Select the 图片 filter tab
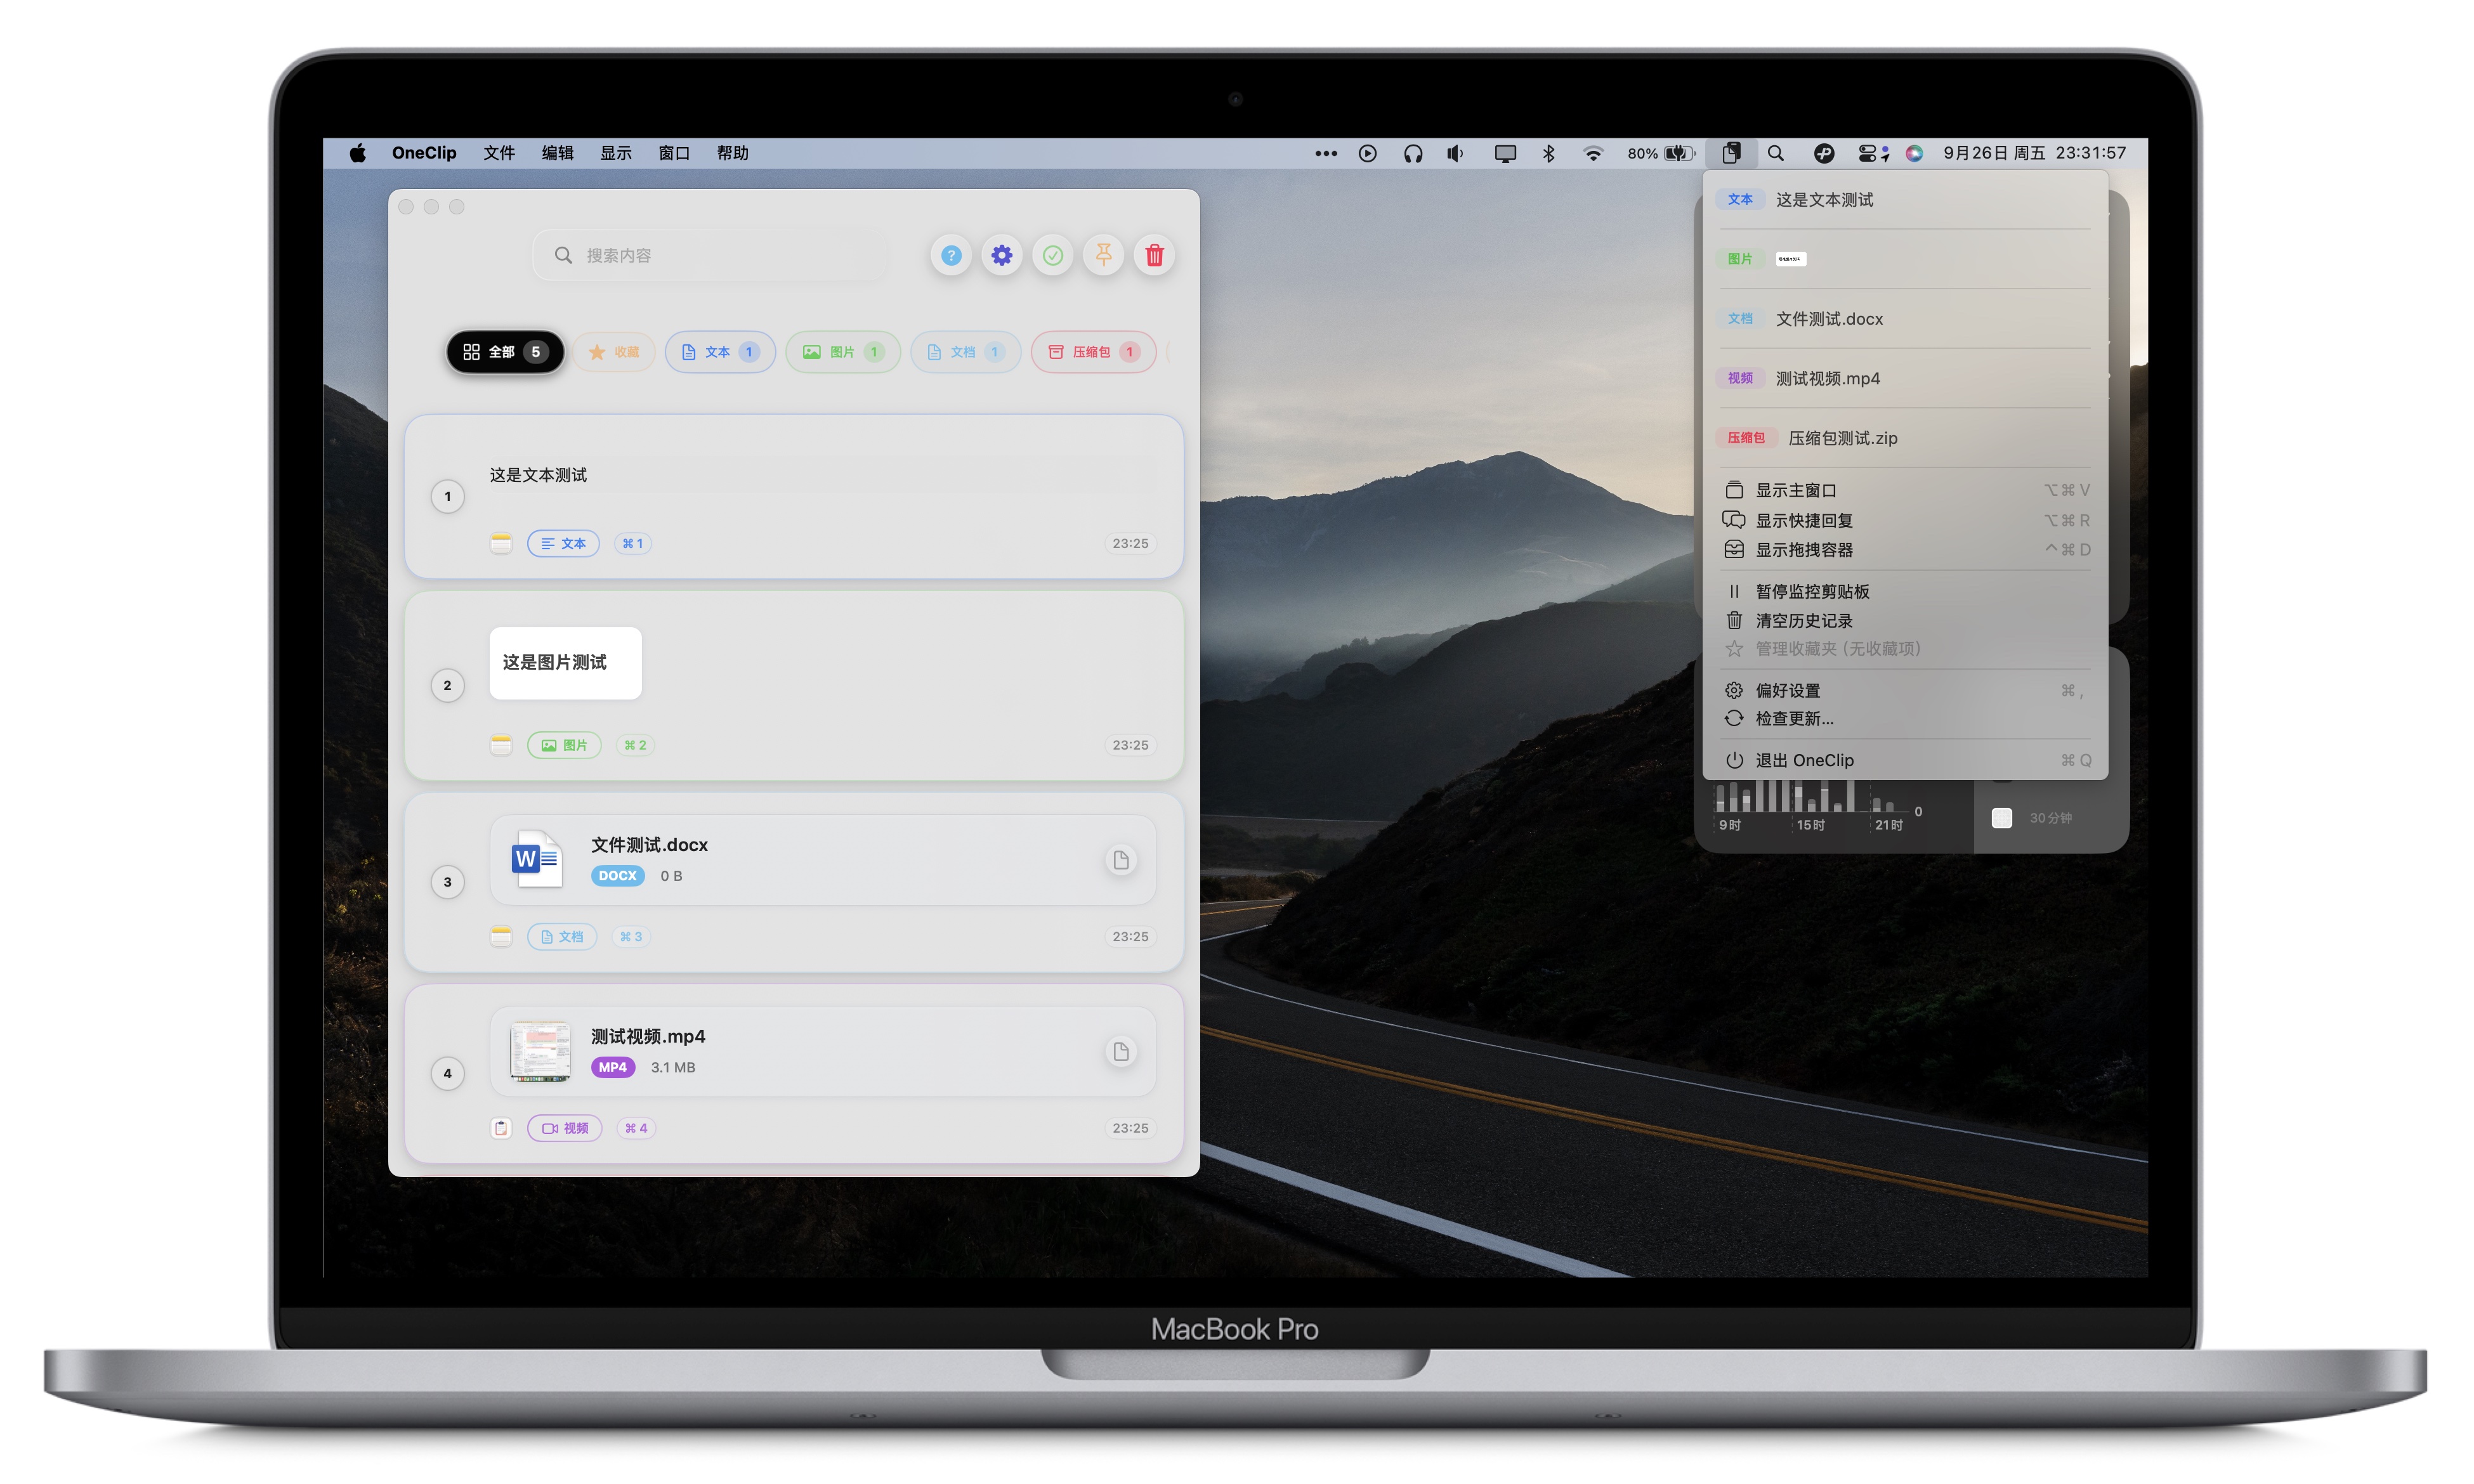 click(842, 352)
